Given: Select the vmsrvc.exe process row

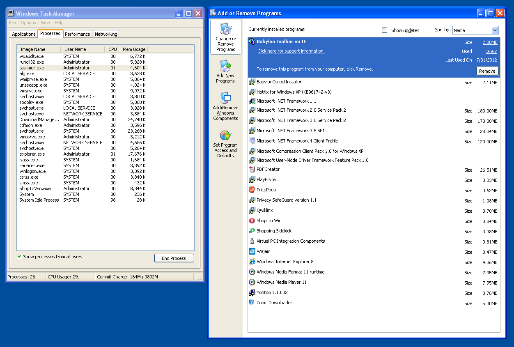Looking at the screenshot, I should pos(83,91).
